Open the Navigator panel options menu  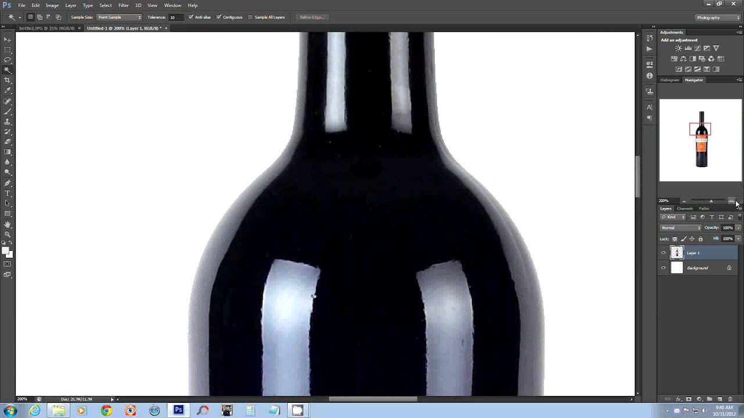point(739,80)
